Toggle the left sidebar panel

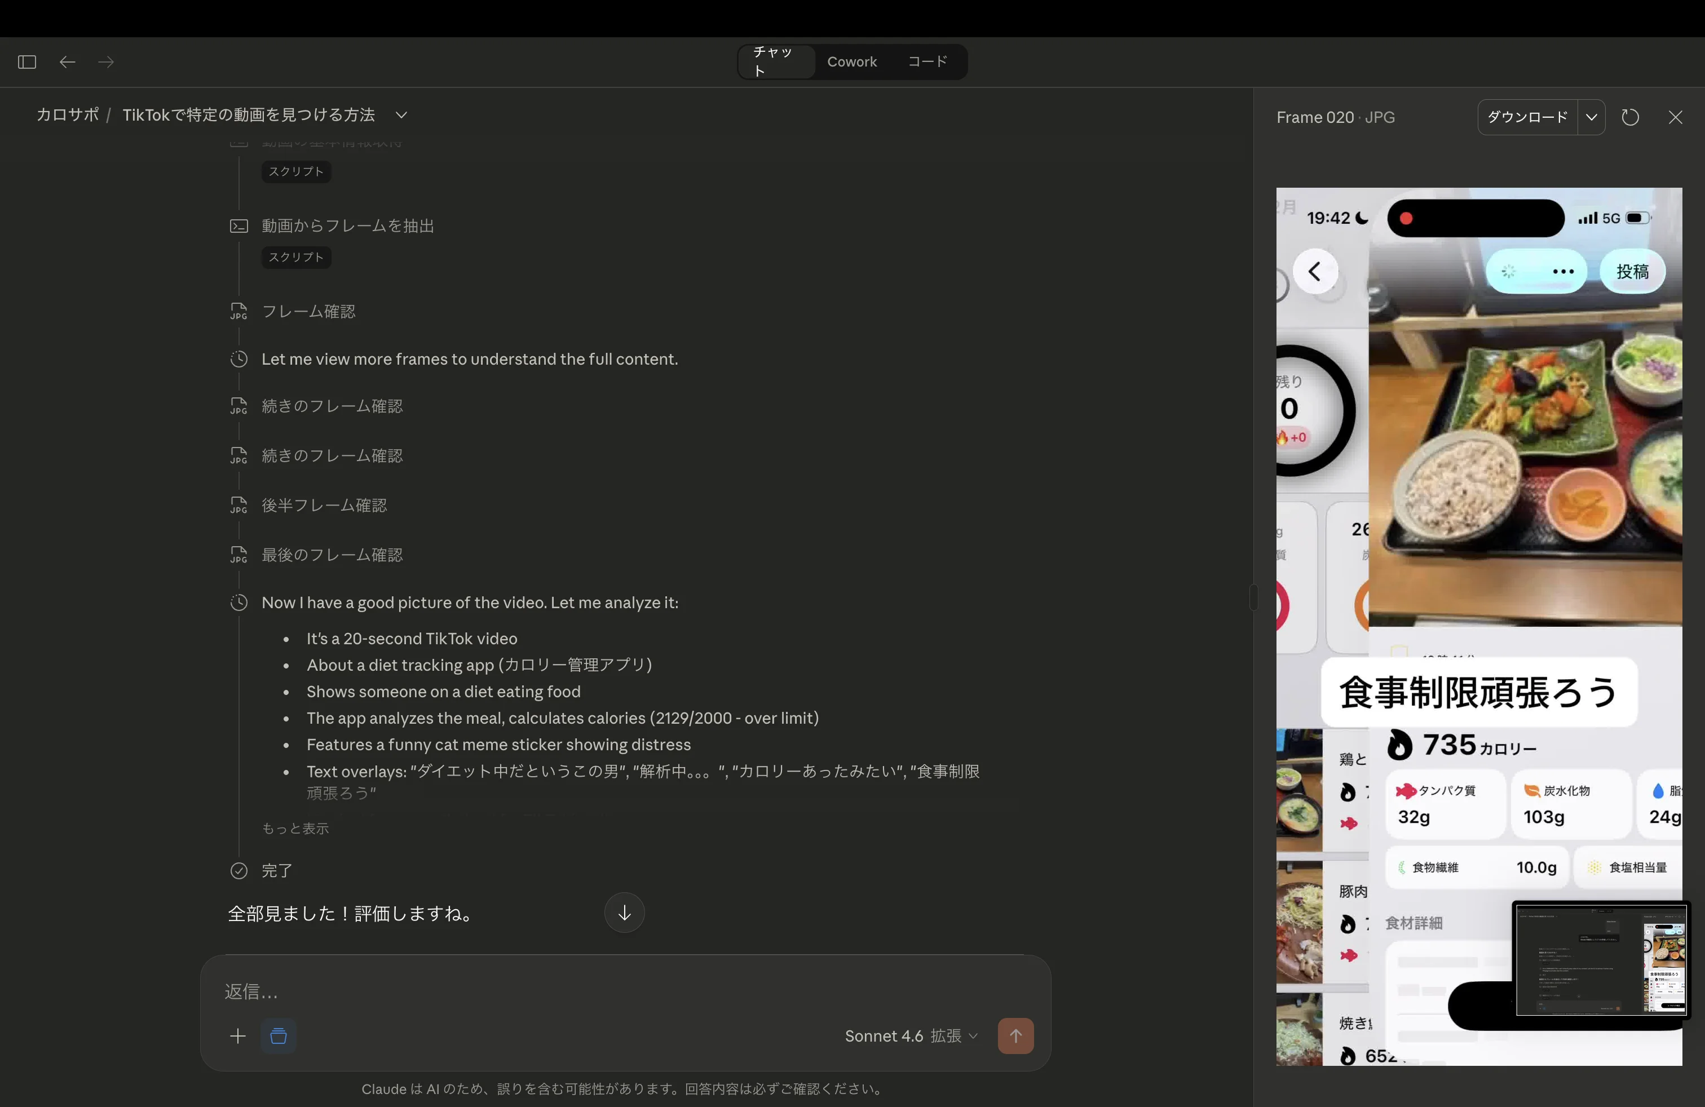click(26, 63)
